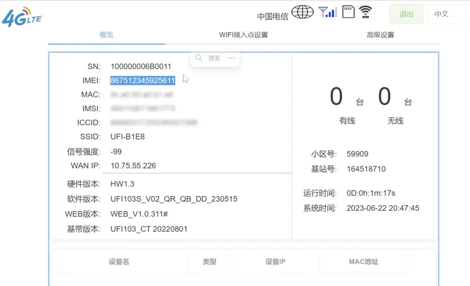470x286 pixels.
Task: Open the WIFI接入点设置 tab
Action: (x=243, y=35)
